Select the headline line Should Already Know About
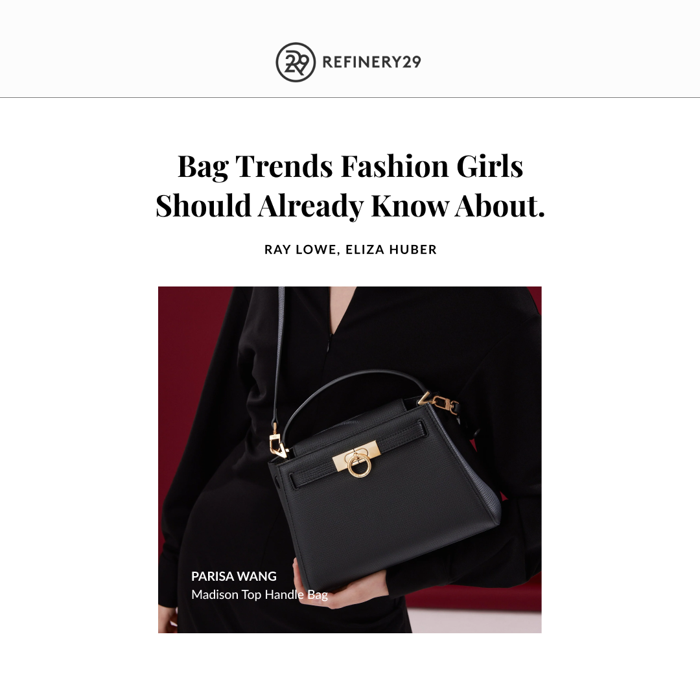 (350, 206)
